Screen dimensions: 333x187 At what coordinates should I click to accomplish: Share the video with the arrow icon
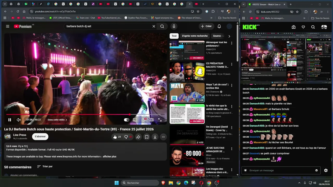pyautogui.click(x=138, y=137)
